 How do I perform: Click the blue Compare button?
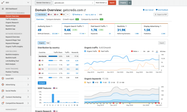(42, 83)
